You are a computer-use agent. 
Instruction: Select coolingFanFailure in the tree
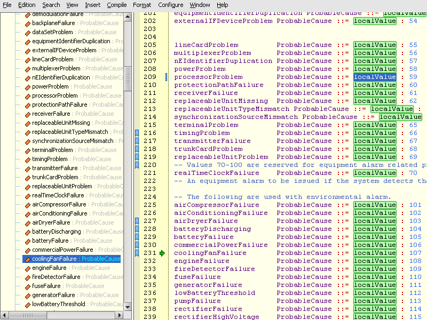(x=72, y=259)
